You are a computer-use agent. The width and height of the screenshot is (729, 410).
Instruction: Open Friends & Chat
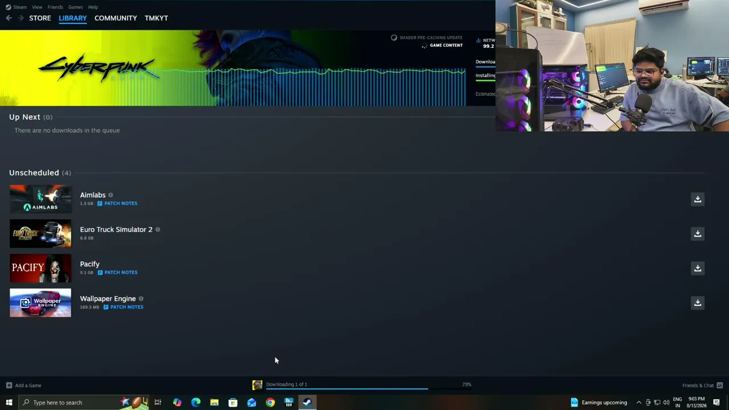pos(702,386)
